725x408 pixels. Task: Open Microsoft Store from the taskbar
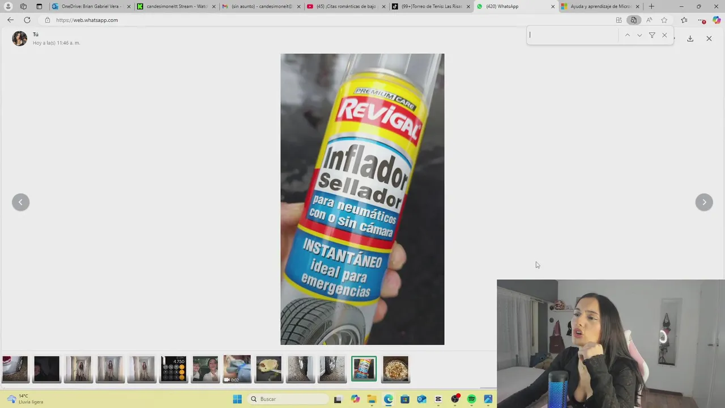[x=405, y=399]
